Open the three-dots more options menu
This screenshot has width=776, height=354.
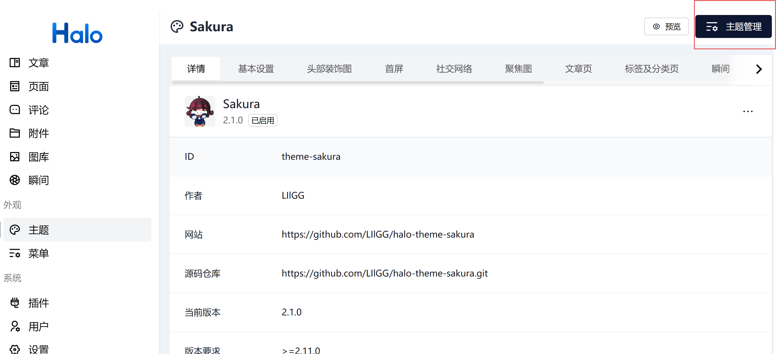(x=748, y=111)
